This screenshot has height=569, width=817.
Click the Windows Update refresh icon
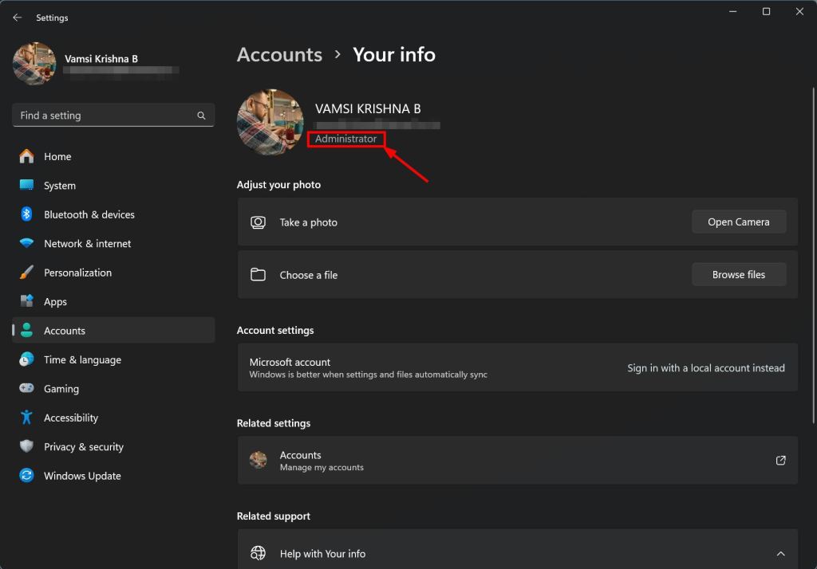26,475
